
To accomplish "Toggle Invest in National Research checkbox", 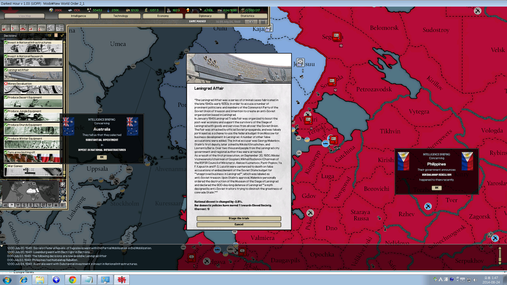I will [6, 56].
